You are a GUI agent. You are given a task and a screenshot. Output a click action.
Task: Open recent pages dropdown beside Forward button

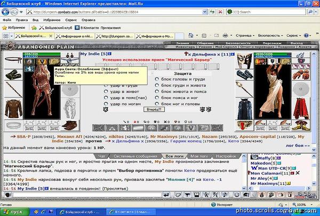(21, 12)
